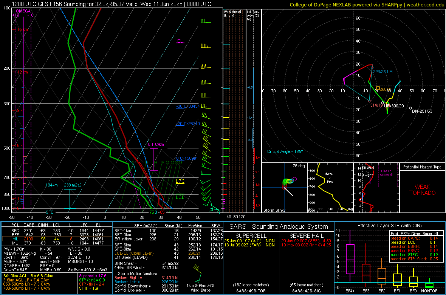
Task: Click the 'Effective Layer STP (with CIN)' title
Action: pyautogui.click(x=389, y=226)
